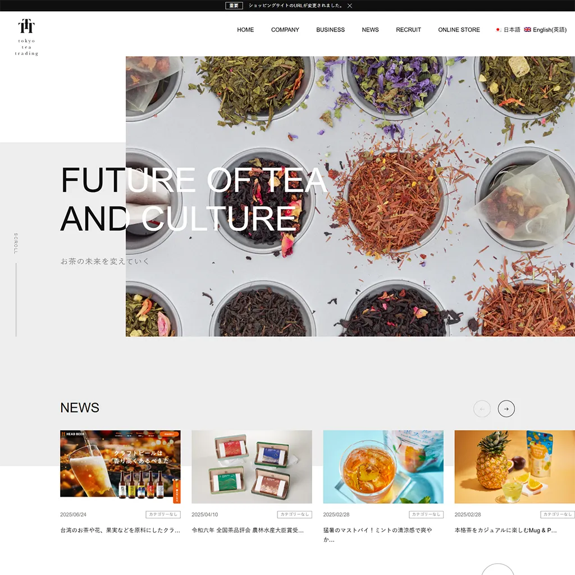Open the tea gift boxes news thumbnail
The width and height of the screenshot is (575, 575).
coord(252,467)
